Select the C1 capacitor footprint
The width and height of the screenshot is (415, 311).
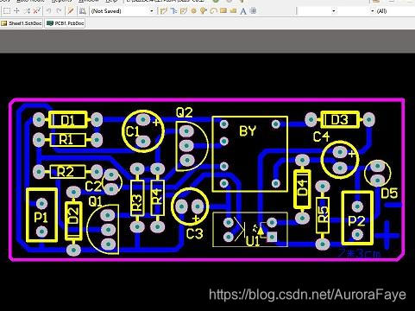click(x=143, y=131)
